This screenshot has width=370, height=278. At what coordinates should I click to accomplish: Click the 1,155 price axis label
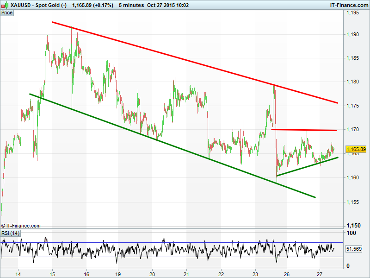click(x=352, y=202)
